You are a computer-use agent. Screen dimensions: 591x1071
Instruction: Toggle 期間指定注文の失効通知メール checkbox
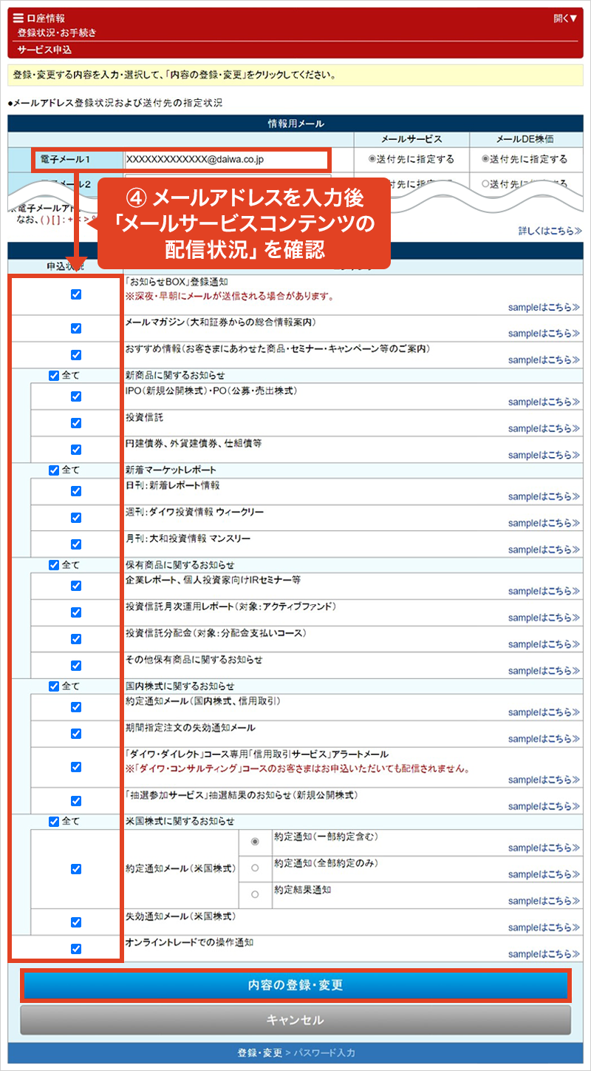pos(75,733)
